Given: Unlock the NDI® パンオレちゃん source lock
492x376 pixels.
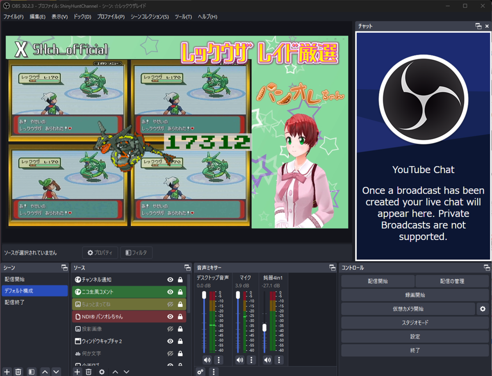Looking at the screenshot, I should pyautogui.click(x=180, y=317).
